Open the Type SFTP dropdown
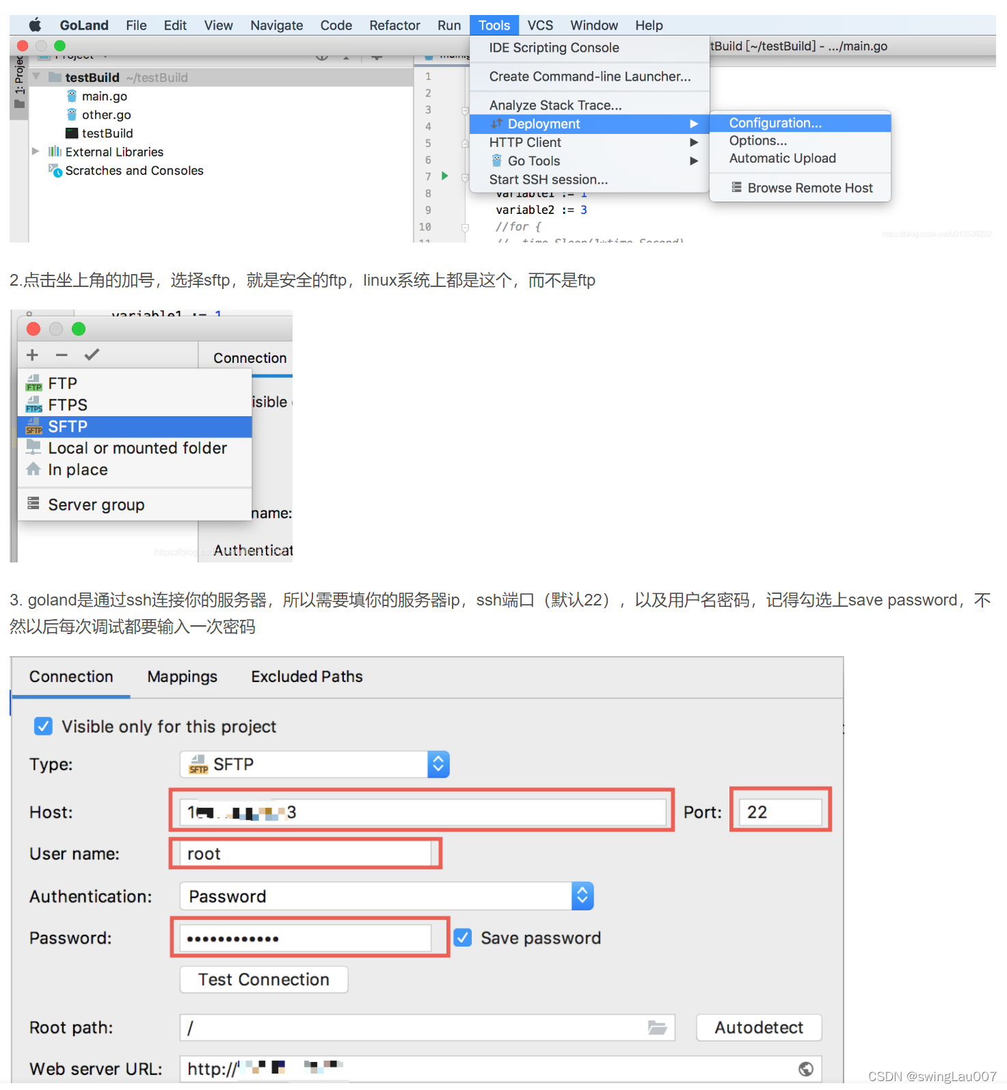 [314, 764]
